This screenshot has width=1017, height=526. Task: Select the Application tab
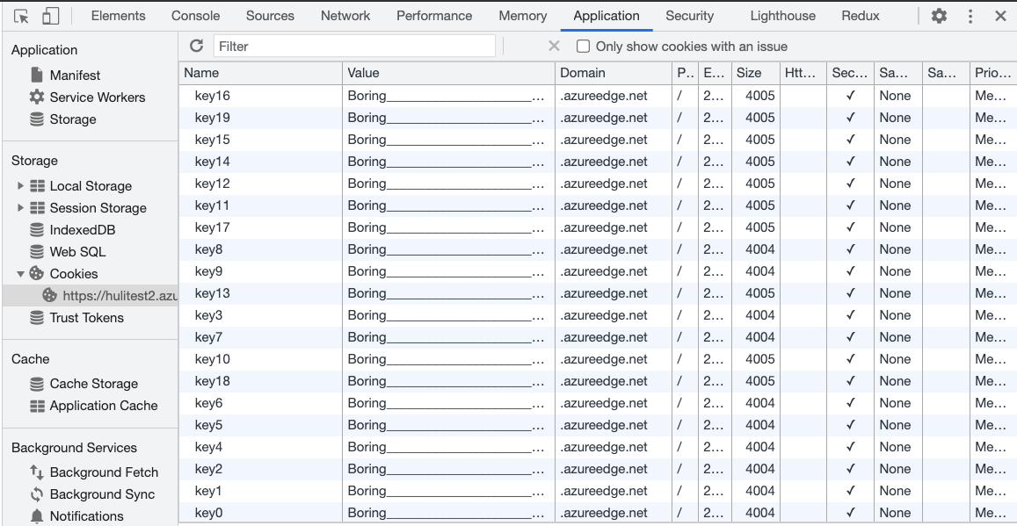[x=606, y=16]
